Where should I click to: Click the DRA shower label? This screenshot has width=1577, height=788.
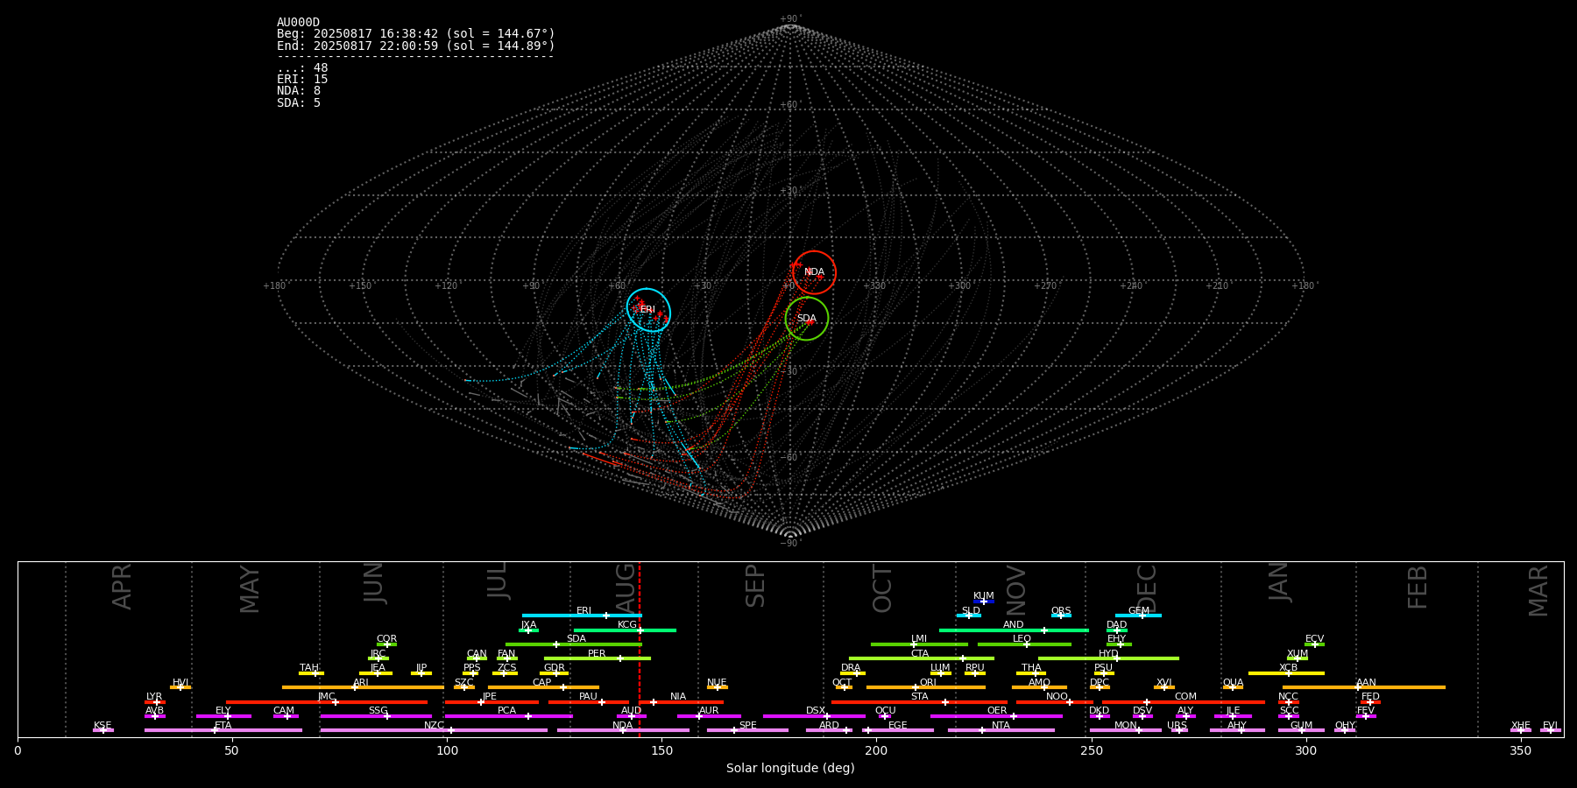[851, 668]
